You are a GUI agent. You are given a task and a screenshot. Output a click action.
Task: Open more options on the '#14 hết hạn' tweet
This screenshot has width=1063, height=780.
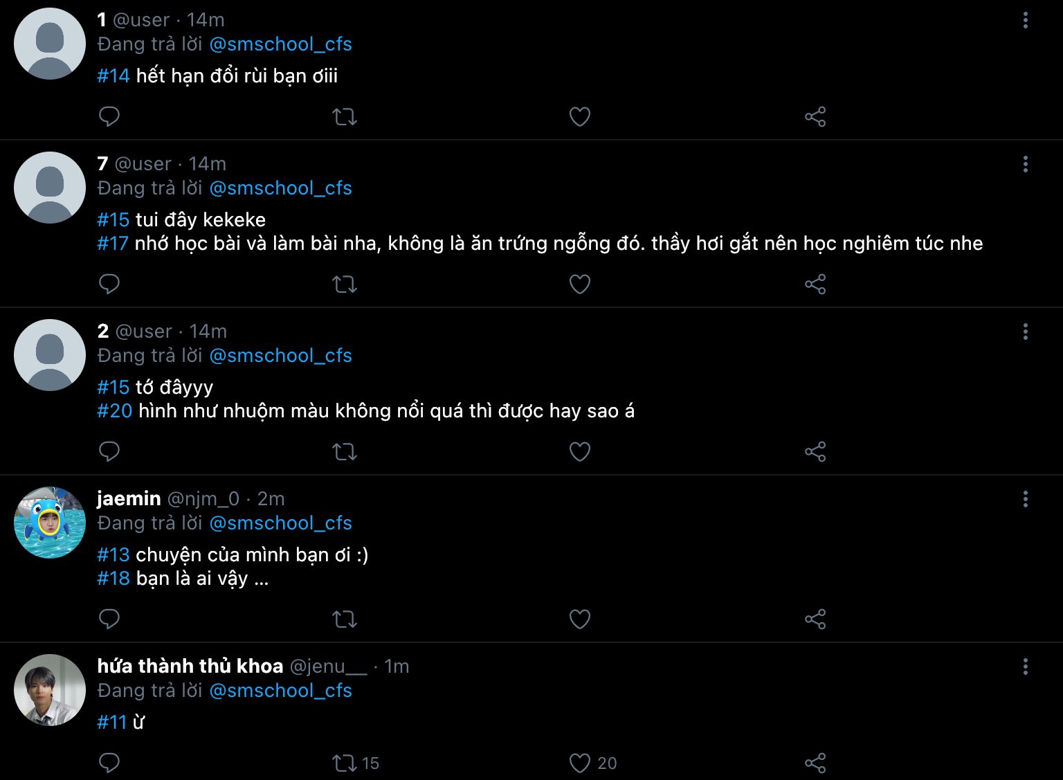point(1025,20)
